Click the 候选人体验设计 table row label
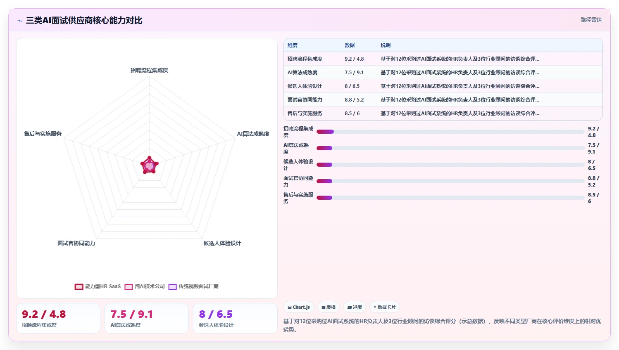 tap(305, 86)
